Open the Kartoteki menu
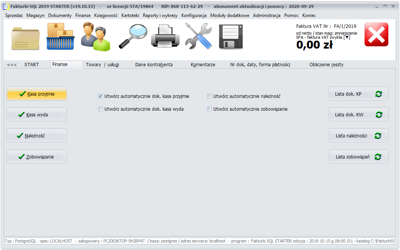 pos(130,15)
